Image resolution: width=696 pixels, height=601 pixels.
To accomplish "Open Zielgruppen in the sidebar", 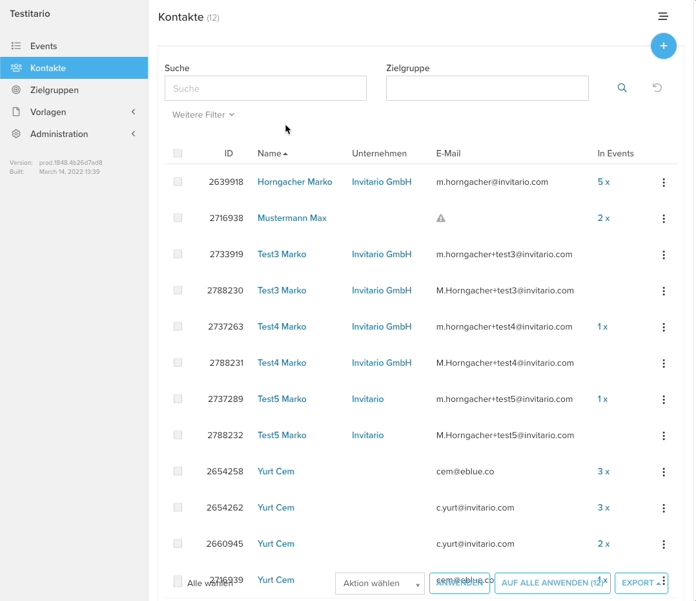I will (x=54, y=90).
